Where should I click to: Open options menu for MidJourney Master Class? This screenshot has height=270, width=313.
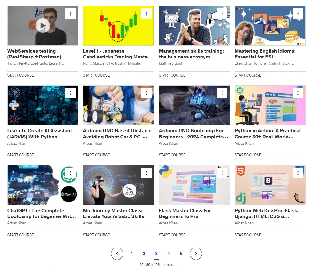146,173
